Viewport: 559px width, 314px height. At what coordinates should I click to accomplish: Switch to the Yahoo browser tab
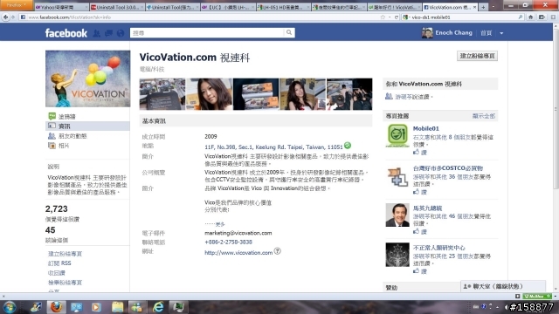61,7
